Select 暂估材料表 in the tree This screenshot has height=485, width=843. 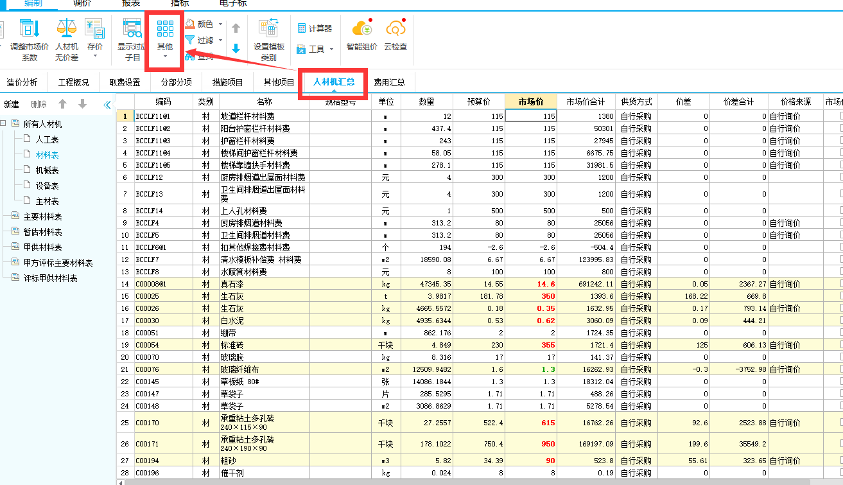pos(43,232)
